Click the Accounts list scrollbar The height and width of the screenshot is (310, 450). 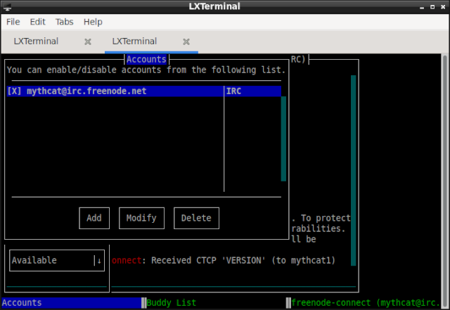click(x=283, y=138)
